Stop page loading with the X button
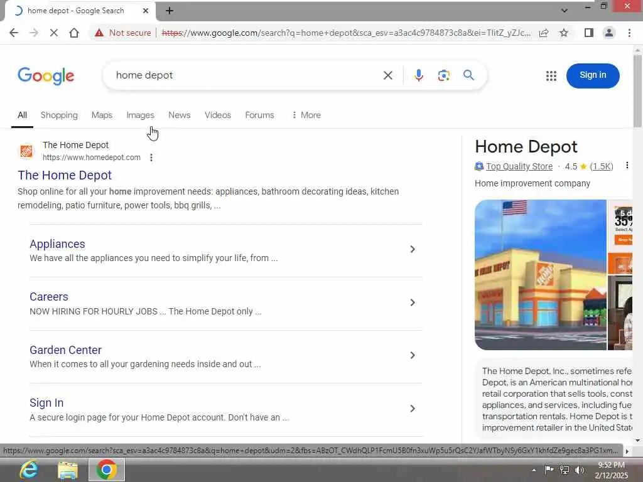The height and width of the screenshot is (482, 643). (x=54, y=33)
